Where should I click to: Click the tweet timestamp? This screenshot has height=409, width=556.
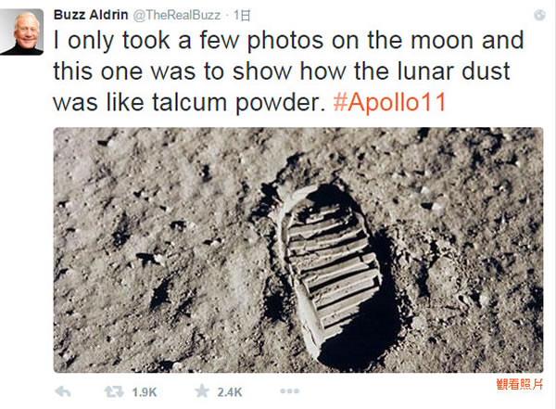(x=243, y=15)
